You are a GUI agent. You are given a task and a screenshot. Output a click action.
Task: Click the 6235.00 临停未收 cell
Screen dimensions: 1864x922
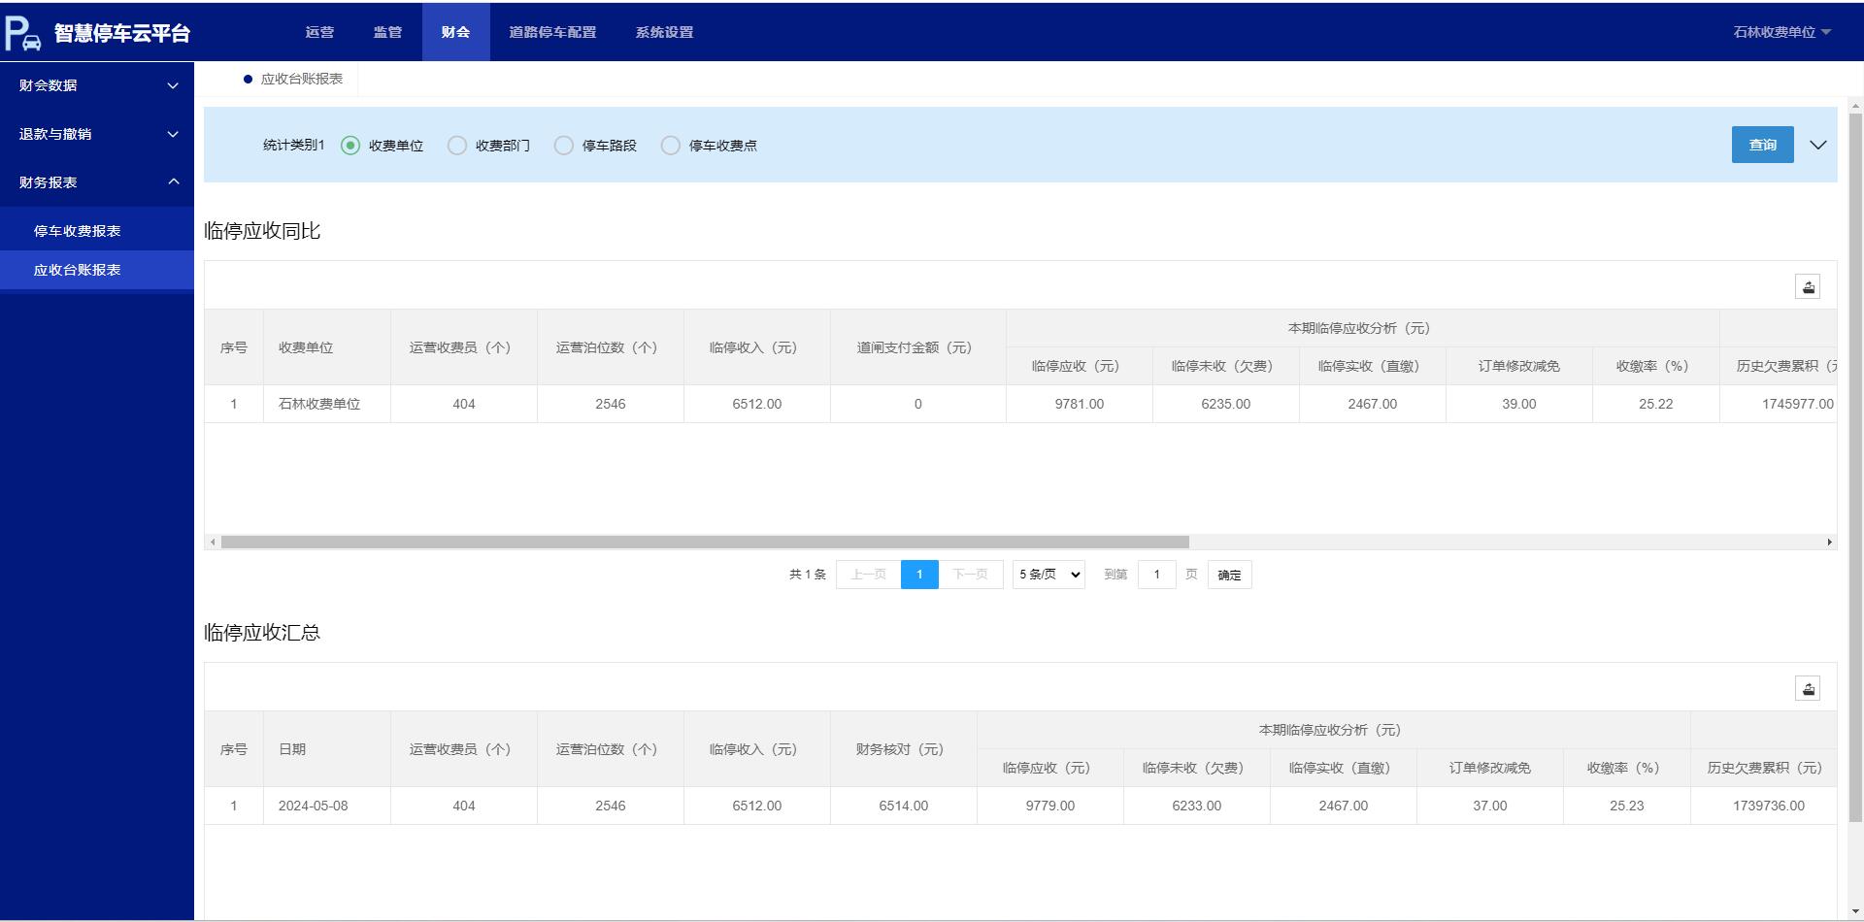pos(1225,404)
